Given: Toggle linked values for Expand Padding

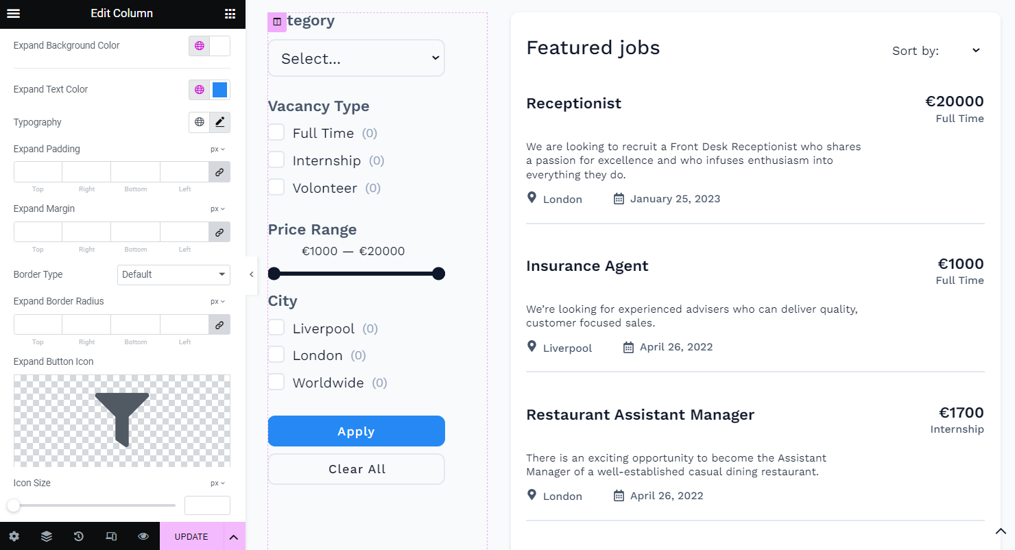Looking at the screenshot, I should point(219,172).
